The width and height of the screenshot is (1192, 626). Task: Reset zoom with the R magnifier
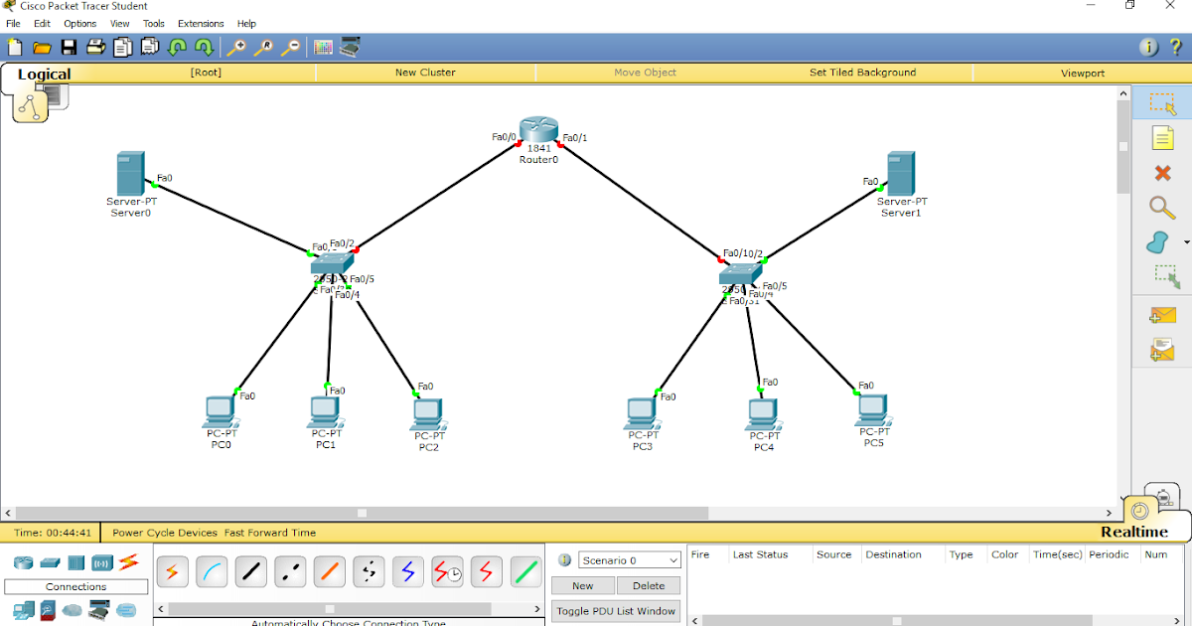[x=263, y=47]
